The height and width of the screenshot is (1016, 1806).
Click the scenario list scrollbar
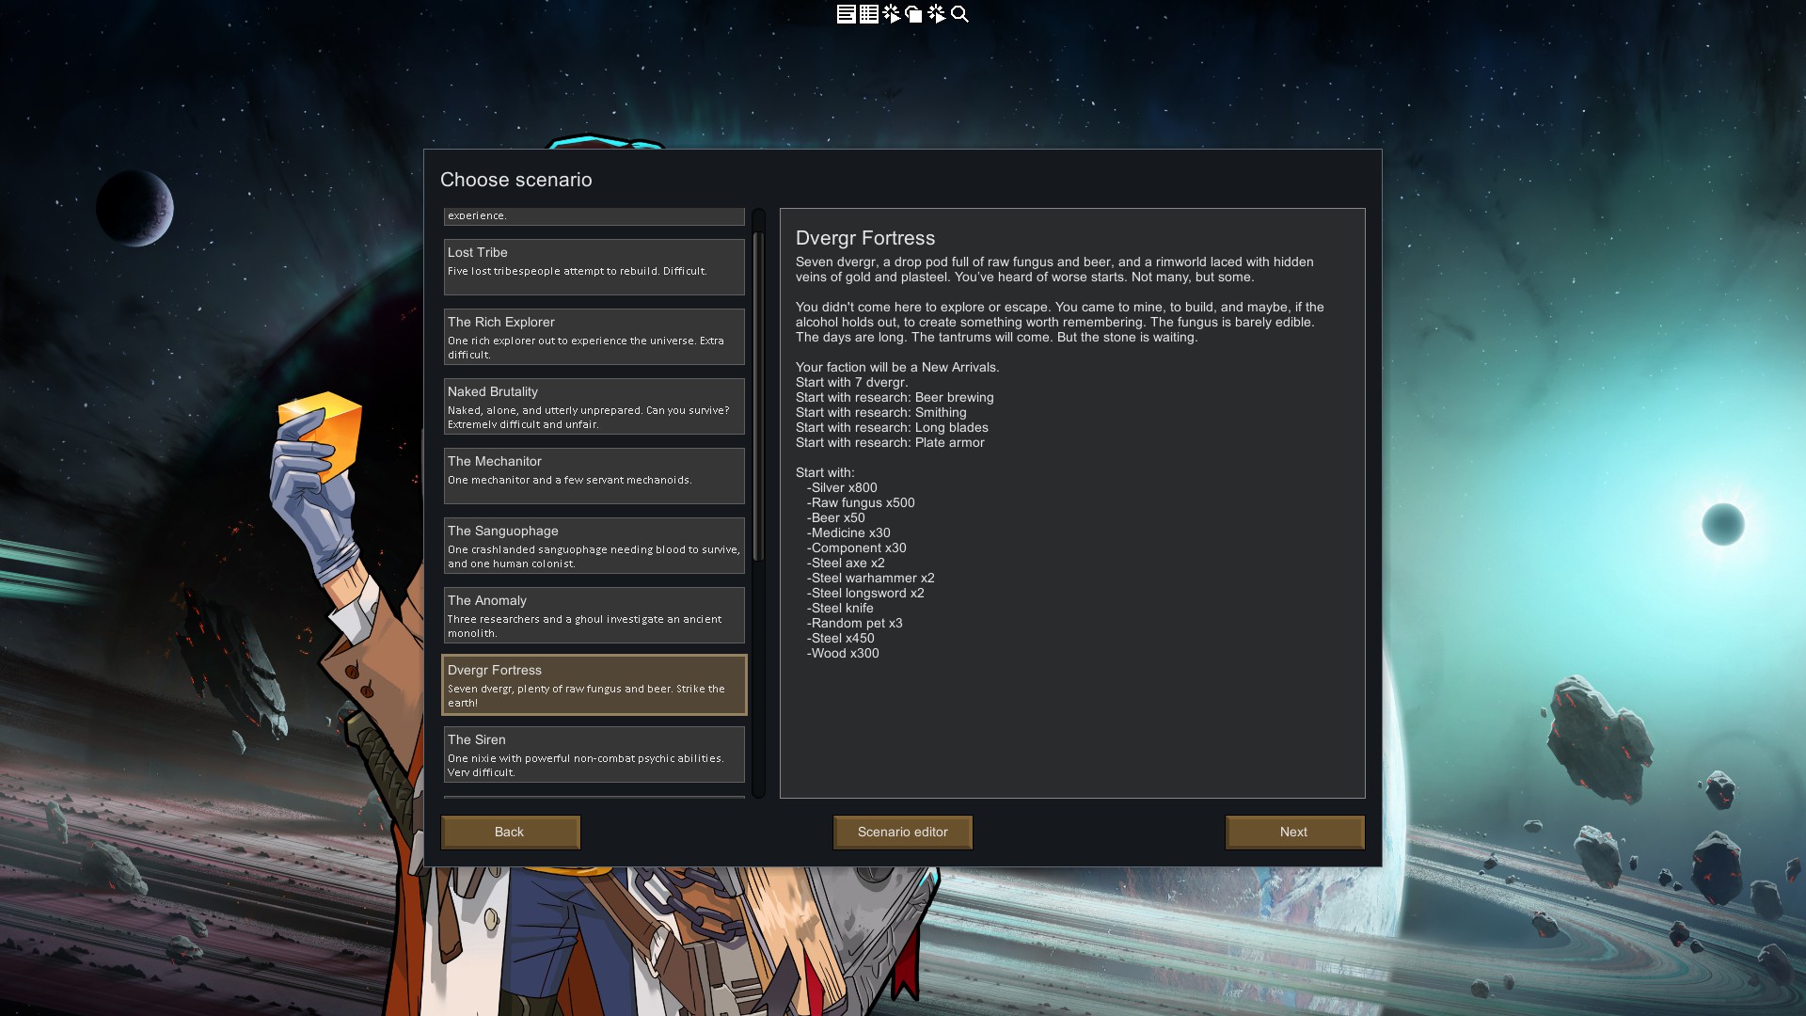pos(758,396)
